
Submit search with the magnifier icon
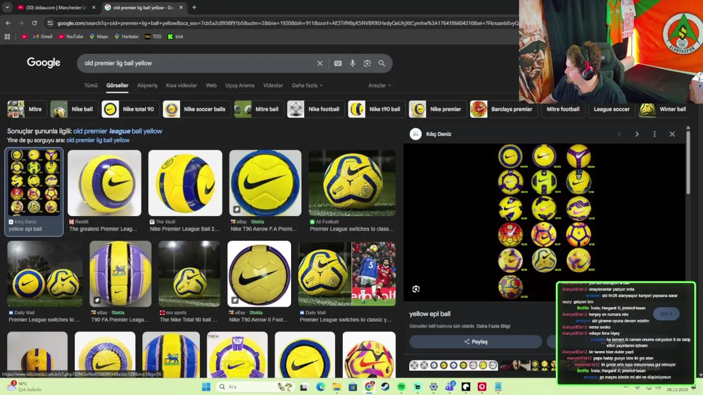click(382, 63)
